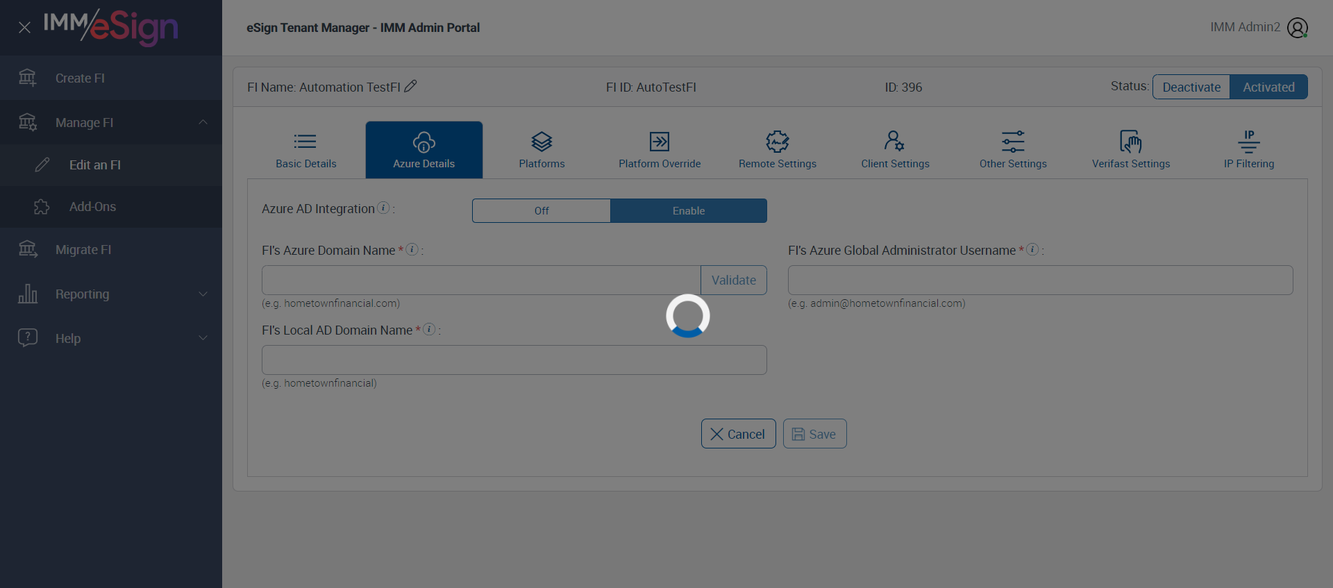1333x588 pixels.
Task: Click the 'ID: 396' text
Action: (903, 87)
